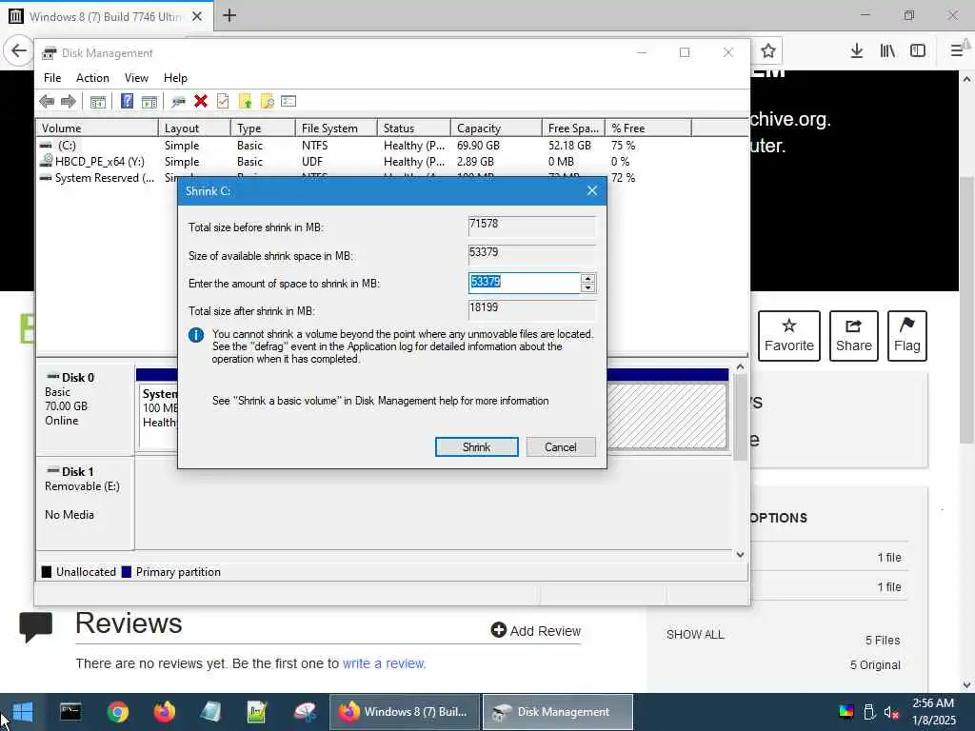Select Disk 0 header in graphical view

tap(85, 409)
